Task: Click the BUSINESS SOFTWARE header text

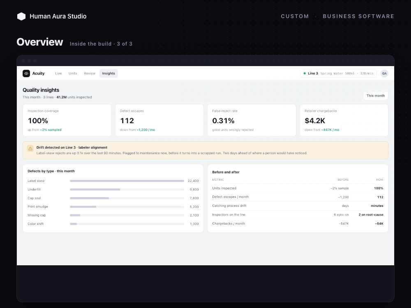Action: (x=358, y=16)
